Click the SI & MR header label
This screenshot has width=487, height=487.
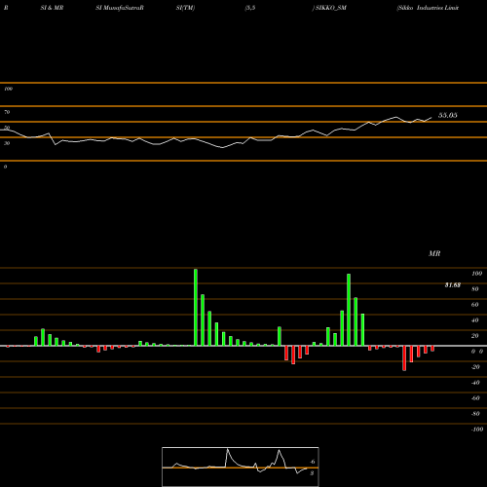[x=52, y=8]
